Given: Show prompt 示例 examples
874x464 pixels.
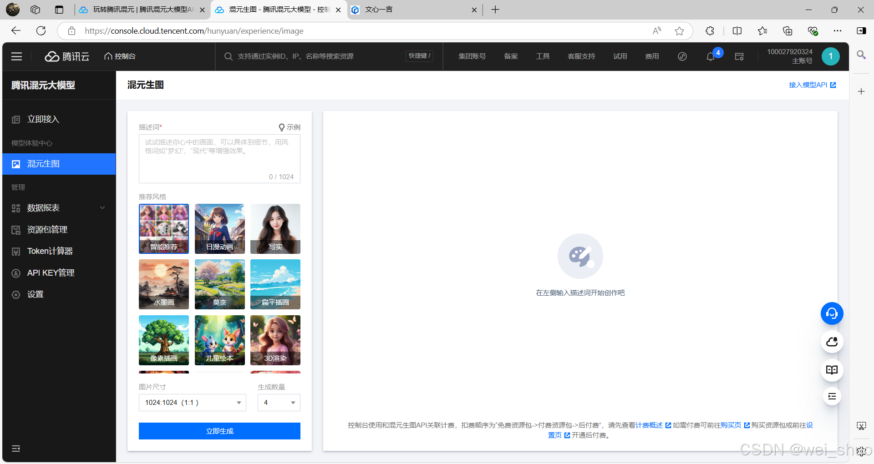Looking at the screenshot, I should click(x=290, y=127).
